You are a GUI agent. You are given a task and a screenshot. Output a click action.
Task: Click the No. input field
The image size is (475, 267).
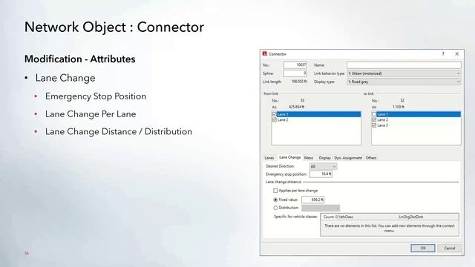(x=295, y=65)
